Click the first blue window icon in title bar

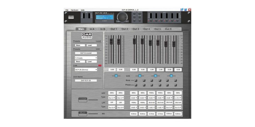click(182, 10)
